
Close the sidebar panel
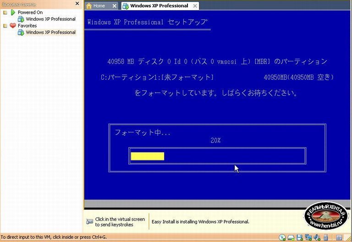pos(77,4)
